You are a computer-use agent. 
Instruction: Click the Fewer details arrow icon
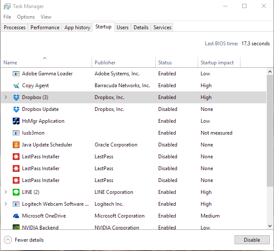(8, 240)
